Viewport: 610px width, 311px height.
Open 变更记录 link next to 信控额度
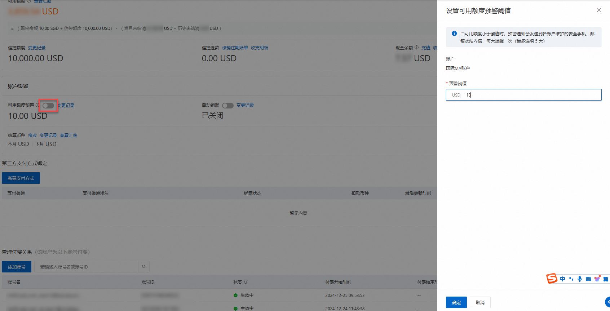coord(37,48)
